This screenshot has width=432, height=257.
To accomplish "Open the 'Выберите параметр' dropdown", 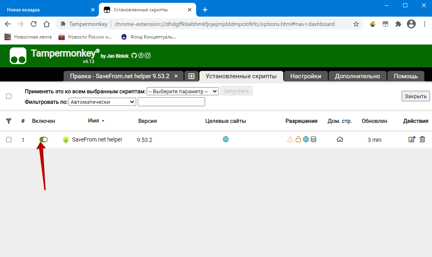I will click(183, 91).
